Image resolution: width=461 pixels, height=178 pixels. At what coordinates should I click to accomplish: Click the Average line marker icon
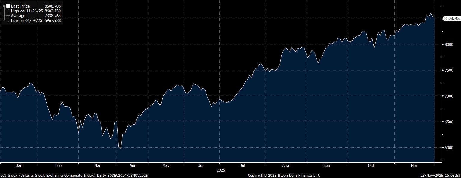tap(8, 16)
